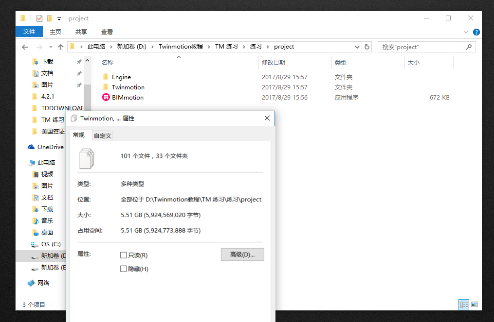The height and width of the screenshot is (322, 494).
Task: Open 网络 in the navigation pane
Action: click(x=38, y=283)
